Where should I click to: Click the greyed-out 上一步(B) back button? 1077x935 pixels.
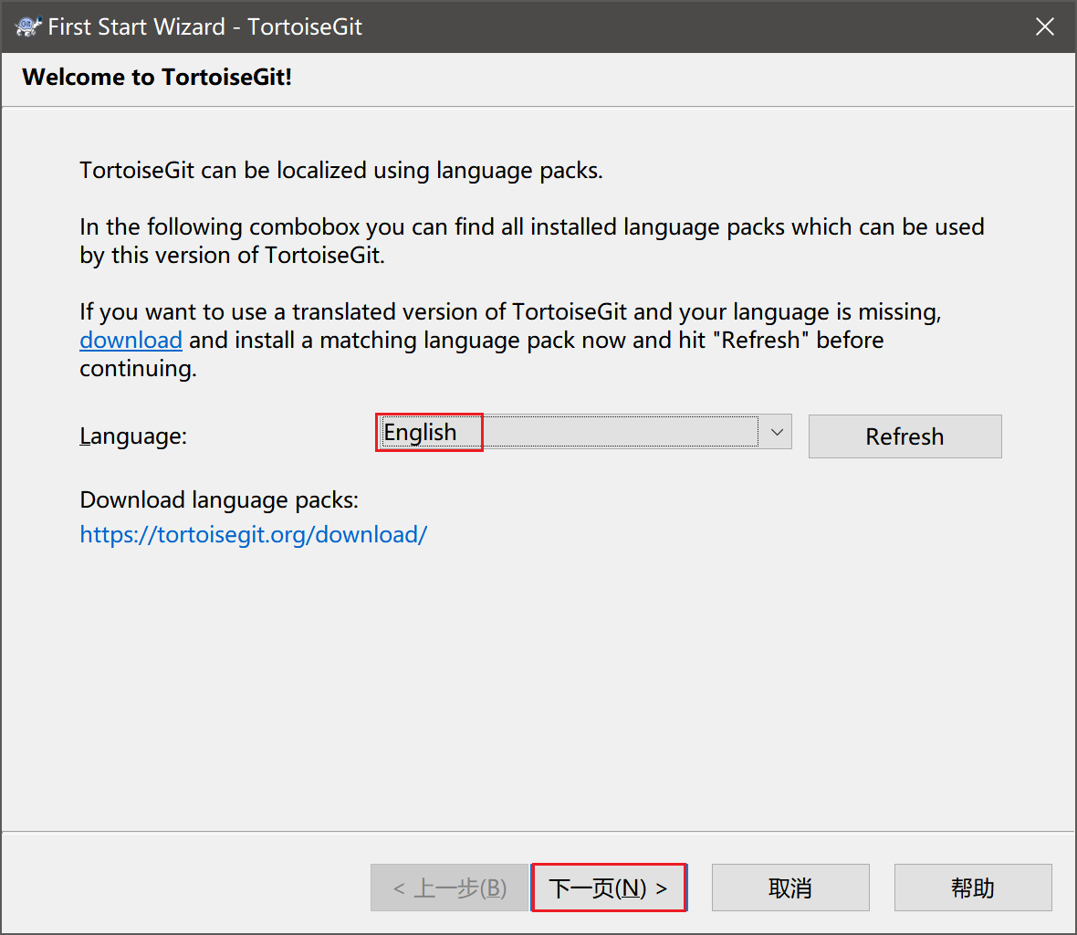point(449,888)
